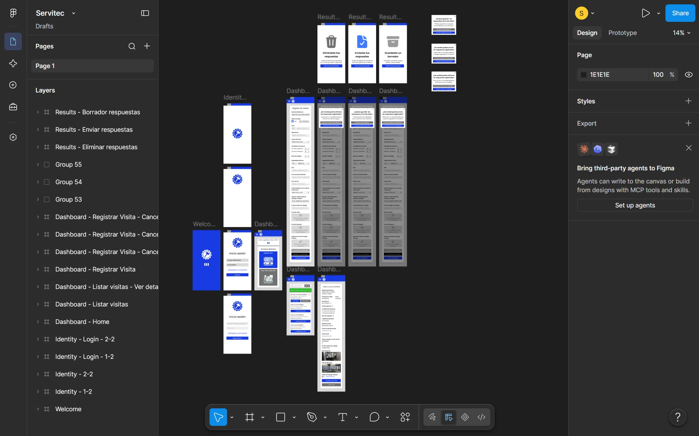Open the Pen tool options dropdown arrow

325,417
